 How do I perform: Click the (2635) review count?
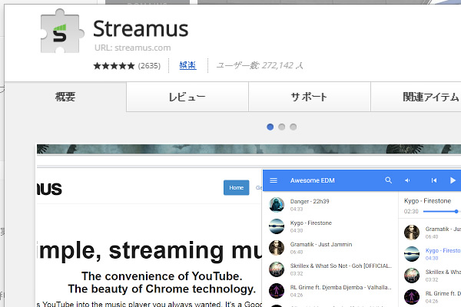pos(149,65)
